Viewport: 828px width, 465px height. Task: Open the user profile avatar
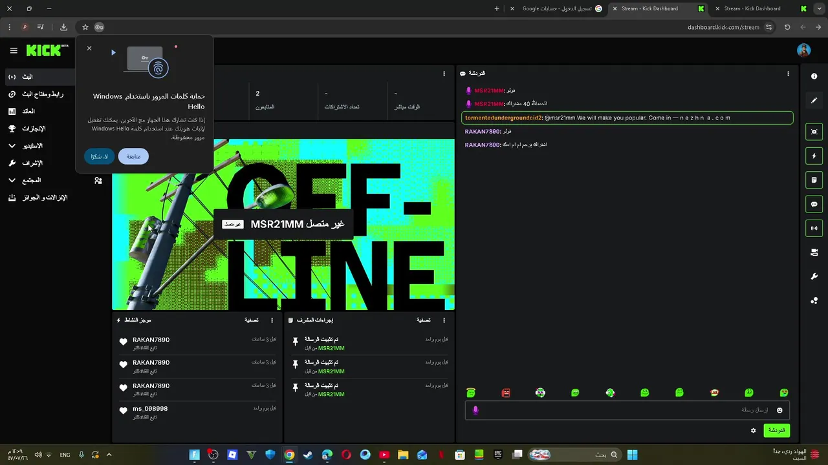(x=803, y=50)
